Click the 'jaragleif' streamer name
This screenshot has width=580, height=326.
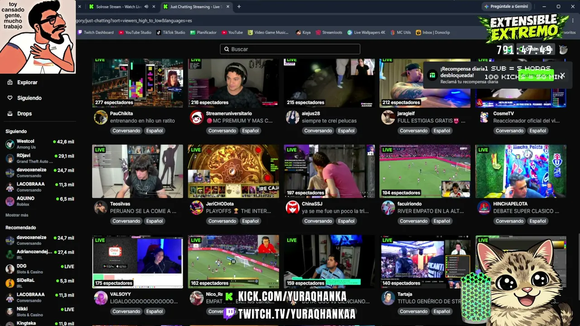(x=406, y=114)
